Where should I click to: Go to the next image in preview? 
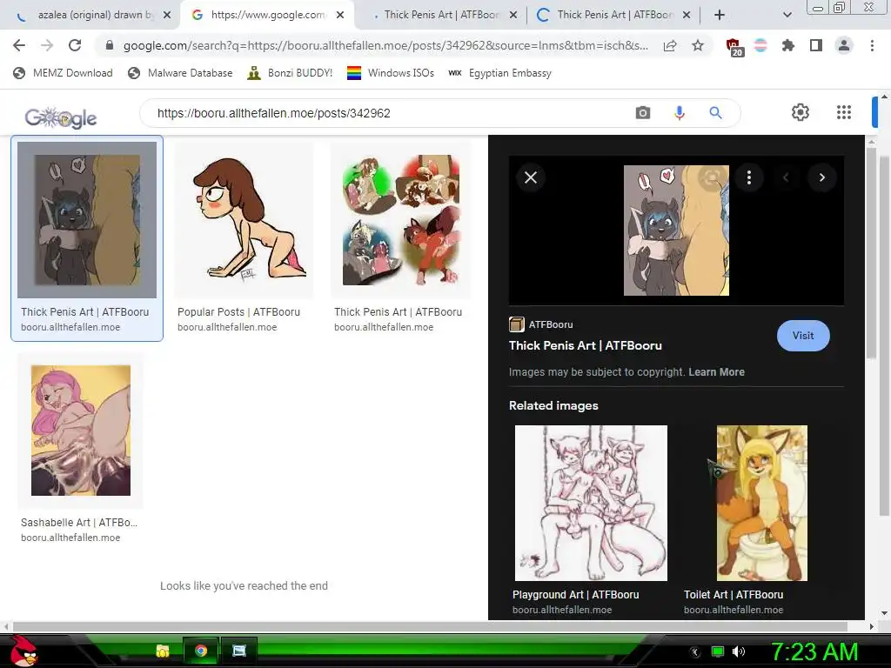[821, 177]
